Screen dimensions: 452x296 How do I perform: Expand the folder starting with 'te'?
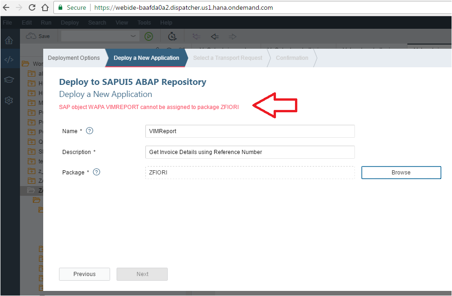click(32, 161)
